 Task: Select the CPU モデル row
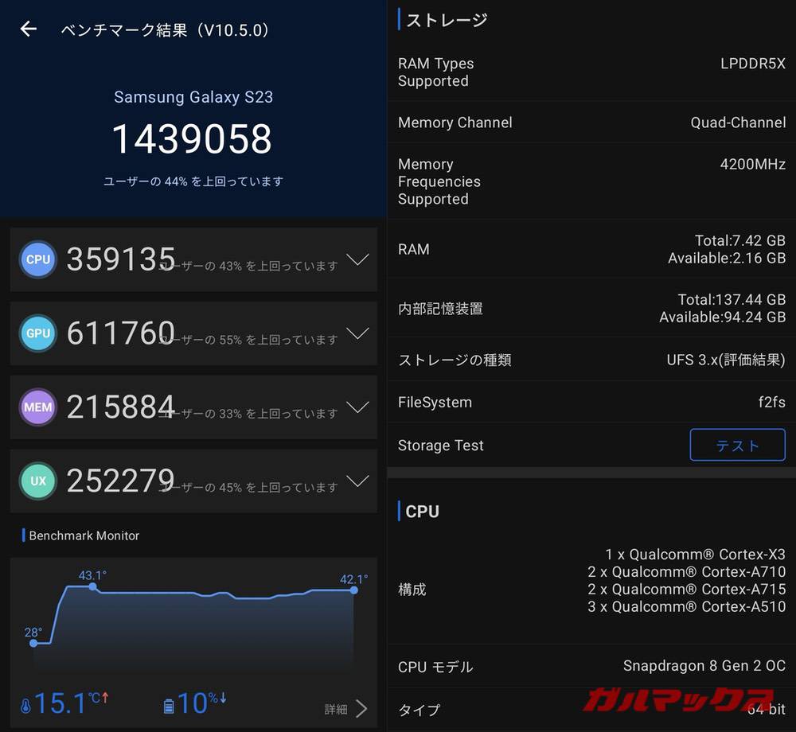pos(591,667)
